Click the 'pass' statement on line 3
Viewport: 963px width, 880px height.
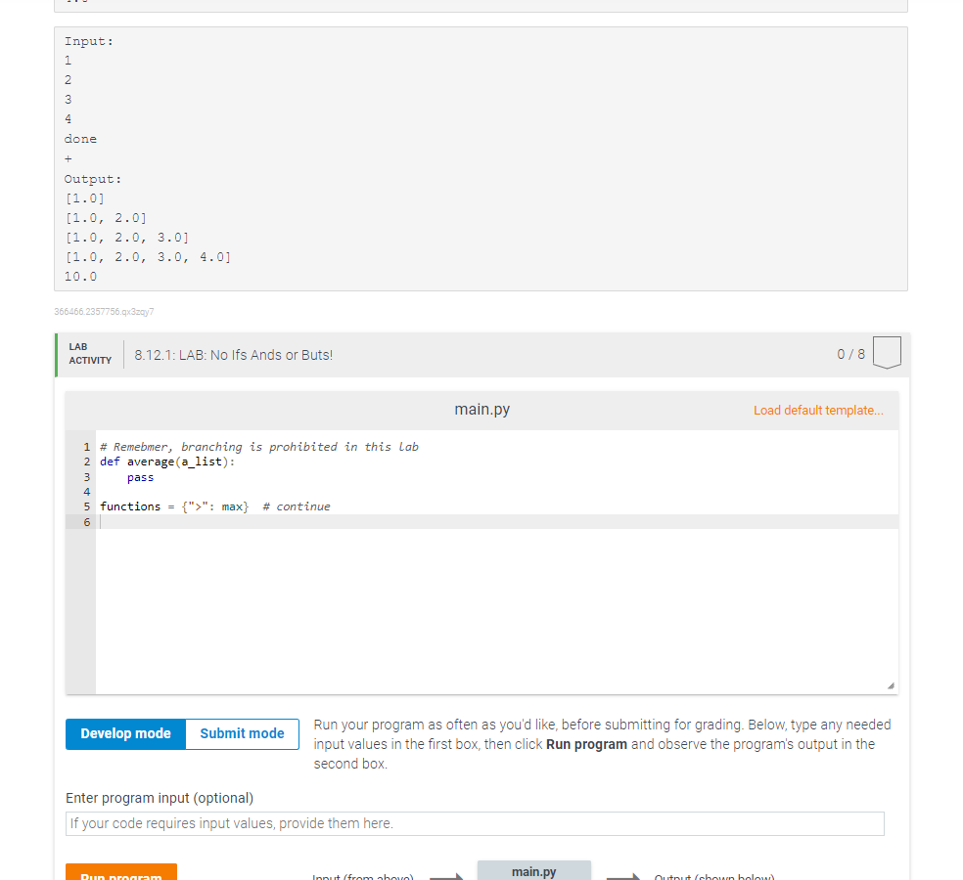140,477
